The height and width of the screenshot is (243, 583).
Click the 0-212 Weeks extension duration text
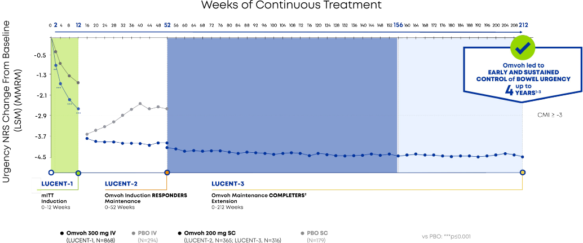pyautogui.click(x=228, y=207)
